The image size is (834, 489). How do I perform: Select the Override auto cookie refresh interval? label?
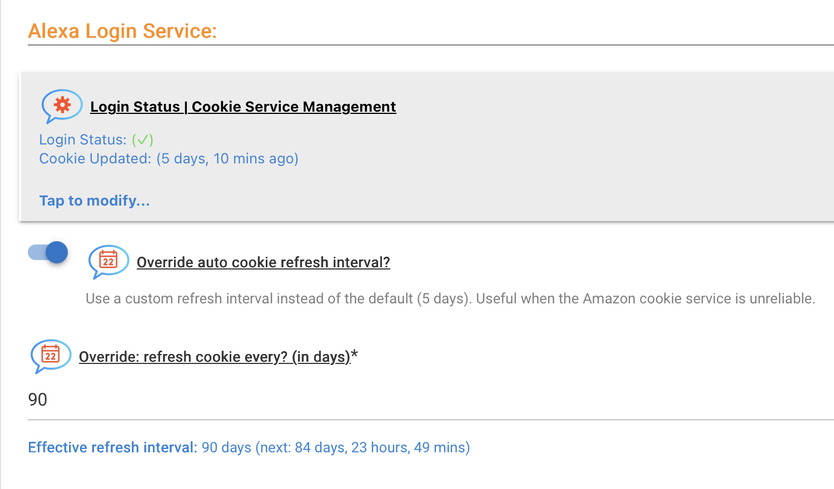coord(264,262)
